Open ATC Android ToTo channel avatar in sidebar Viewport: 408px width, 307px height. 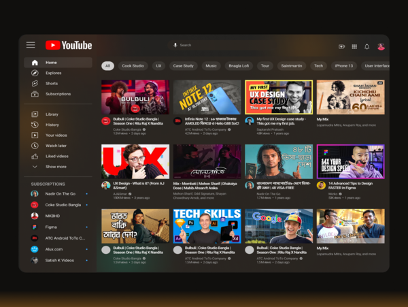pos(35,238)
